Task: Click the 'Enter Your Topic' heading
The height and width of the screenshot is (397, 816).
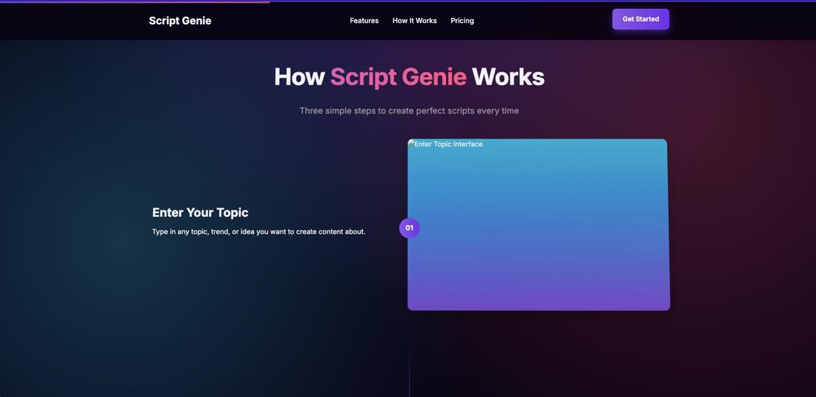Action: (200, 212)
